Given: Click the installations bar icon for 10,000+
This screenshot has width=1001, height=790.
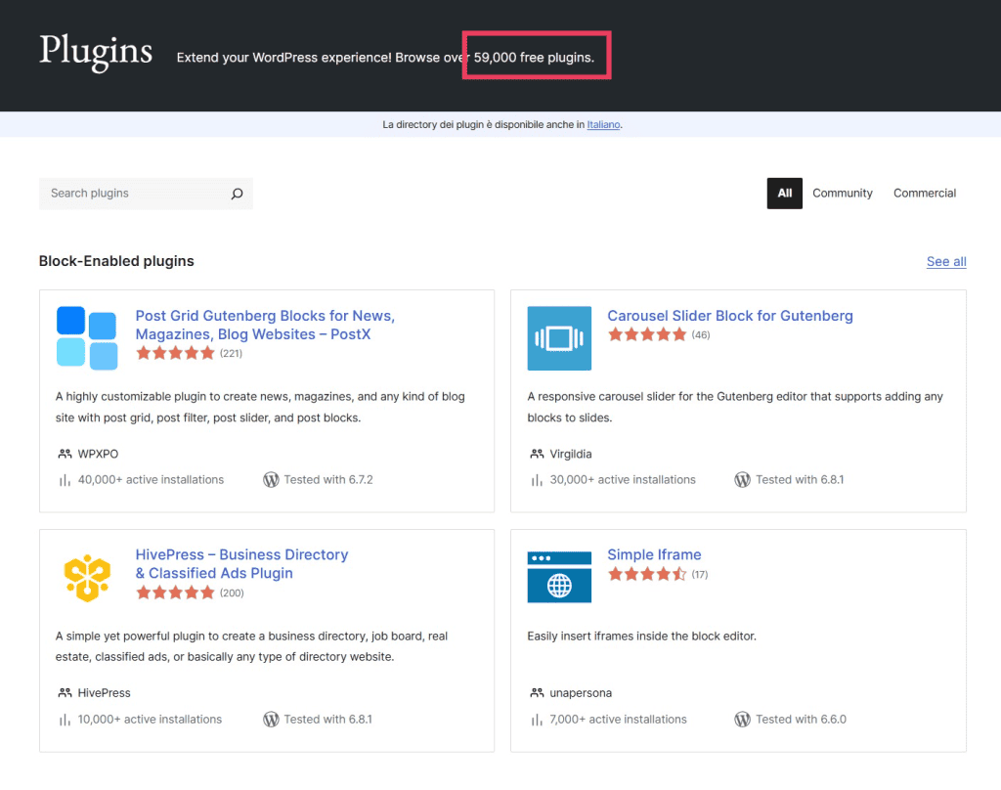Looking at the screenshot, I should coord(65,720).
